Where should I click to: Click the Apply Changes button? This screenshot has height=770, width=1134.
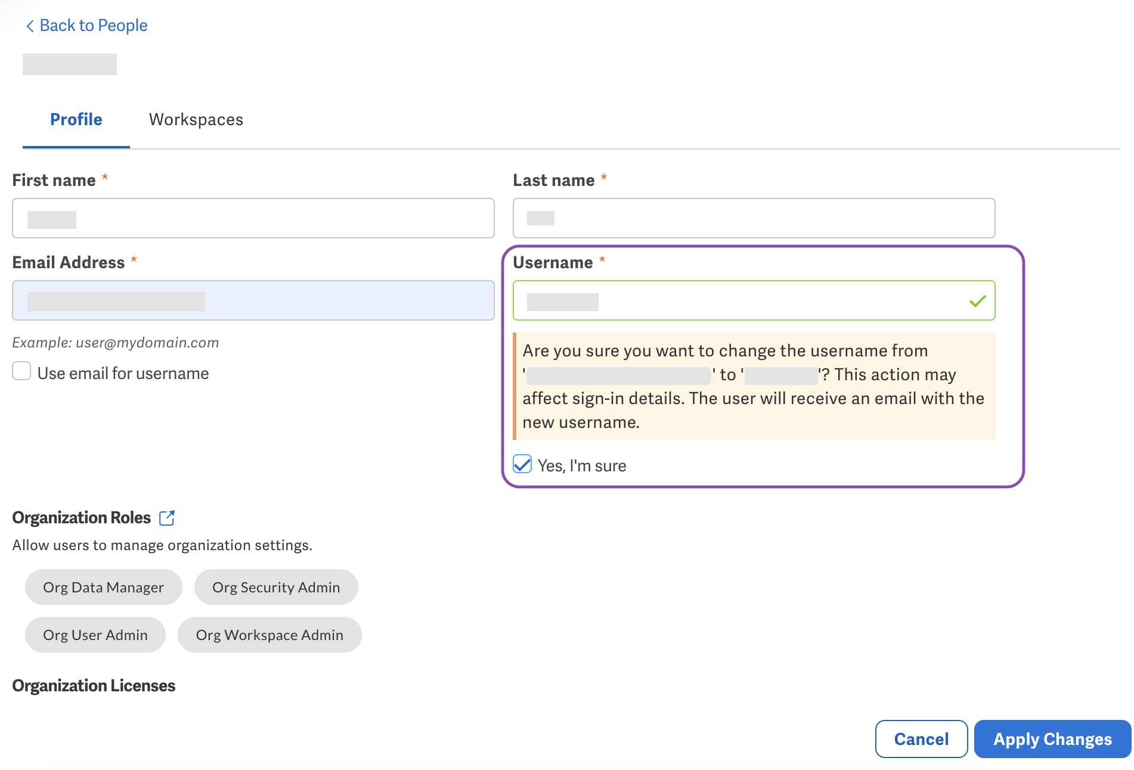tap(1052, 739)
